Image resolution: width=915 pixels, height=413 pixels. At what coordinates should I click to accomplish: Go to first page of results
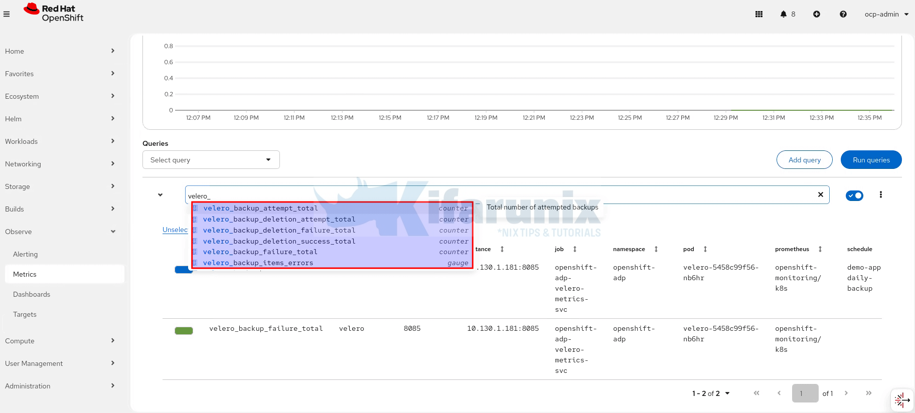756,393
